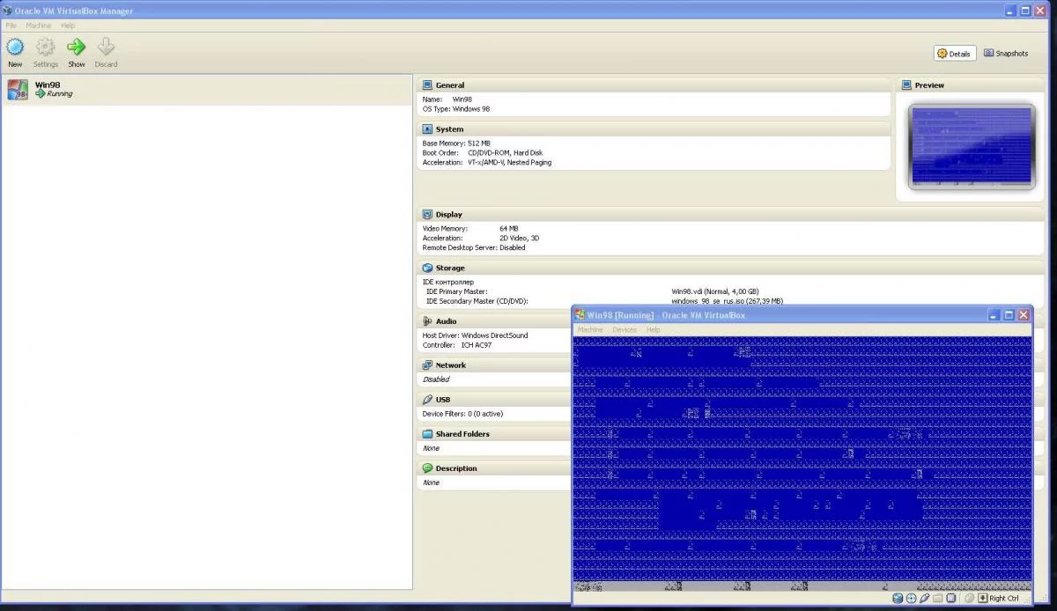Open the File menu in Manager
This screenshot has height=611, width=1057.
11,26
